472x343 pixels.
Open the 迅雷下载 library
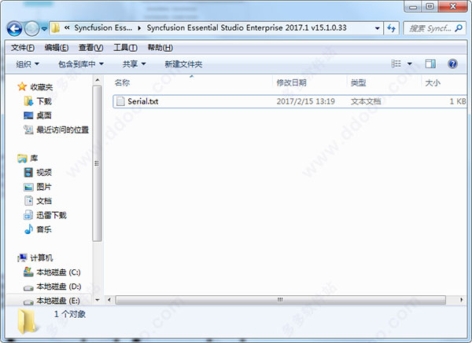click(x=51, y=215)
